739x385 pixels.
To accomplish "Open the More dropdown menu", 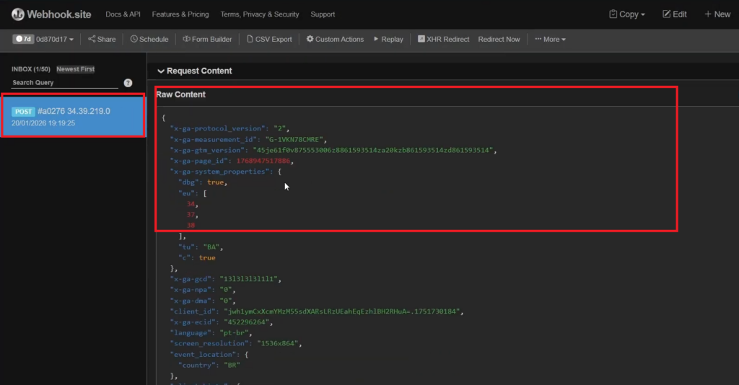I will [x=551, y=39].
